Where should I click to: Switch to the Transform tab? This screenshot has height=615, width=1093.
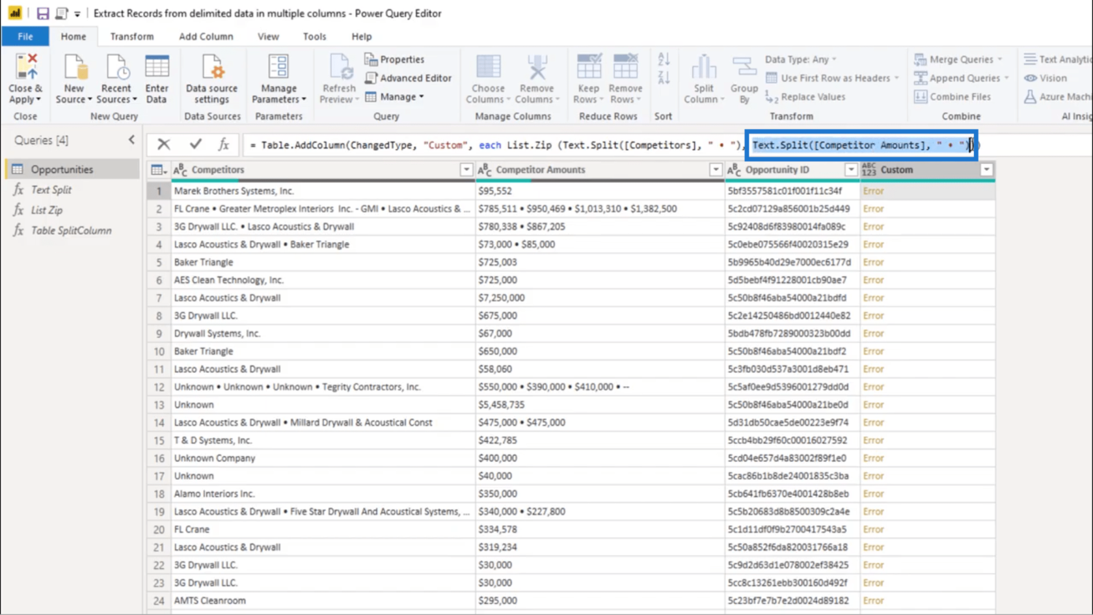pos(131,36)
